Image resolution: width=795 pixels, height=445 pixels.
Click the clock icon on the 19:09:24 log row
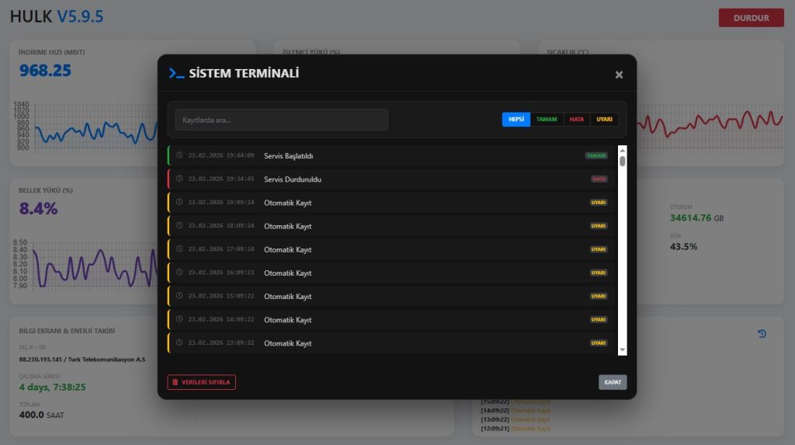click(x=179, y=202)
